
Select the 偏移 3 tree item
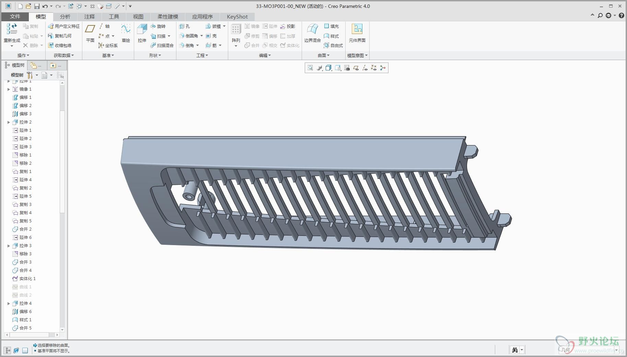point(22,114)
